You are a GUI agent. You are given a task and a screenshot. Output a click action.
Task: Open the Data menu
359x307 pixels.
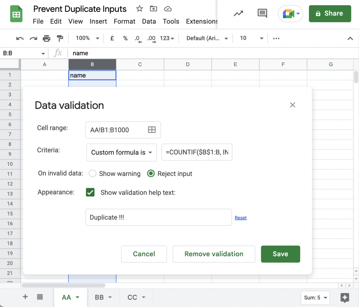149,21
